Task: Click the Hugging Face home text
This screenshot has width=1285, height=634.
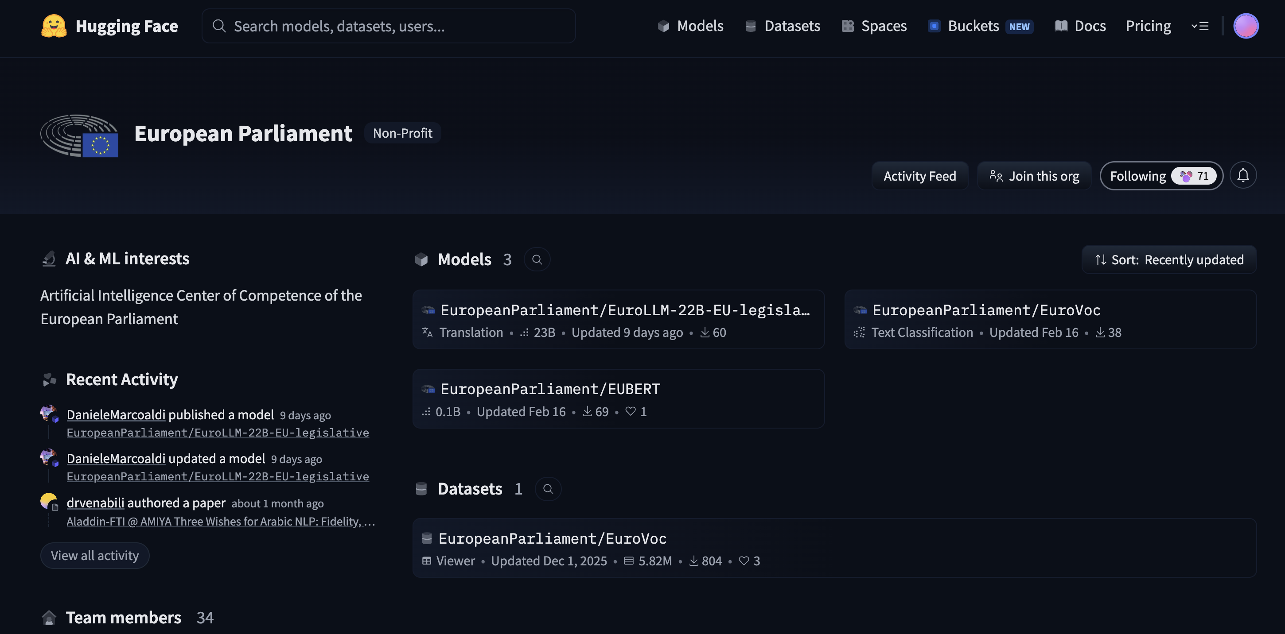Action: click(x=127, y=26)
